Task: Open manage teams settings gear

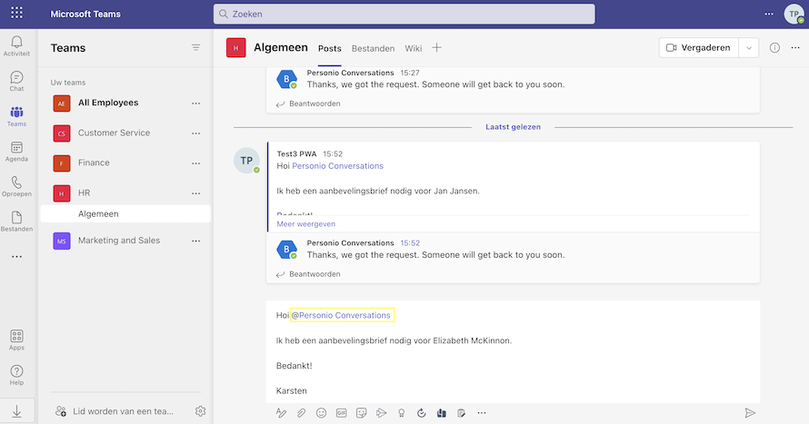Action: coord(200,411)
